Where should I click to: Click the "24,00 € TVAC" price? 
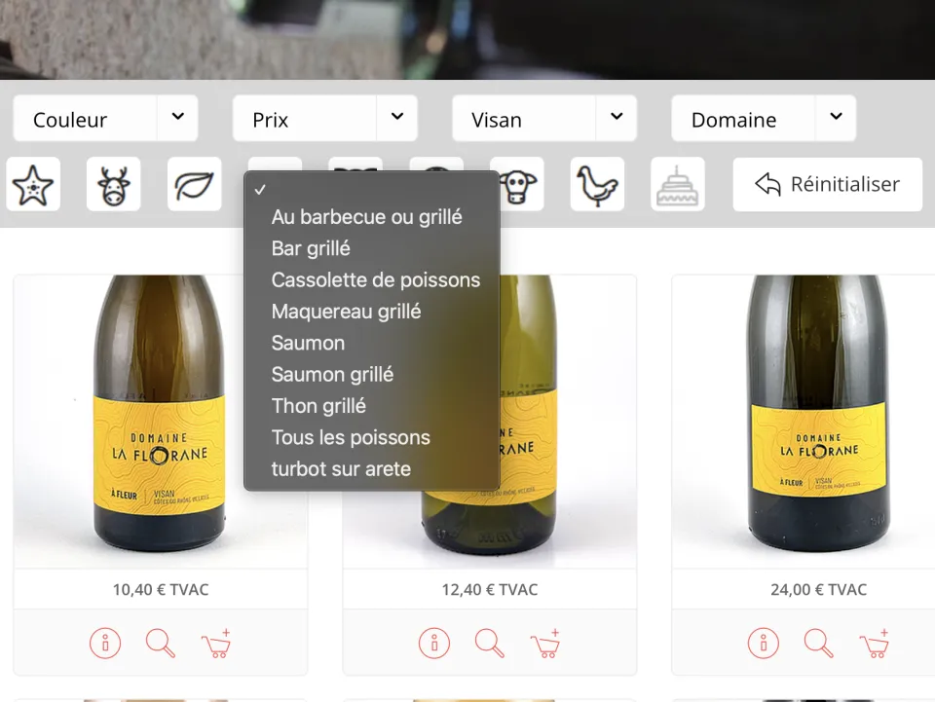[x=819, y=589]
